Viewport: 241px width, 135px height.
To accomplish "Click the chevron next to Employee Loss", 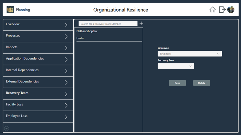I will click(66, 117).
